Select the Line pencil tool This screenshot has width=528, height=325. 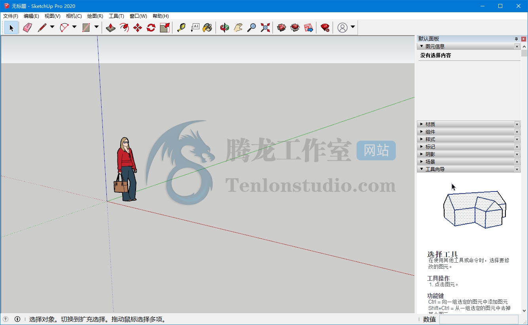coord(42,28)
